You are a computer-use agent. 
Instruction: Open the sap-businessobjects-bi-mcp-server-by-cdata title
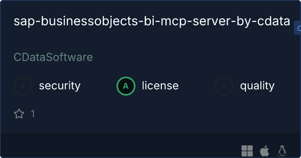coord(152,21)
